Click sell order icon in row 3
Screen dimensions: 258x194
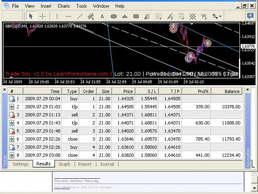click(x=12, y=115)
